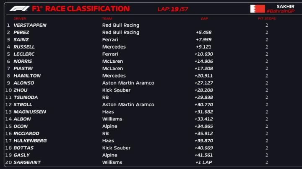The image size is (302, 169).
Task: Click driver name SAINZ
Action: coord(21,40)
